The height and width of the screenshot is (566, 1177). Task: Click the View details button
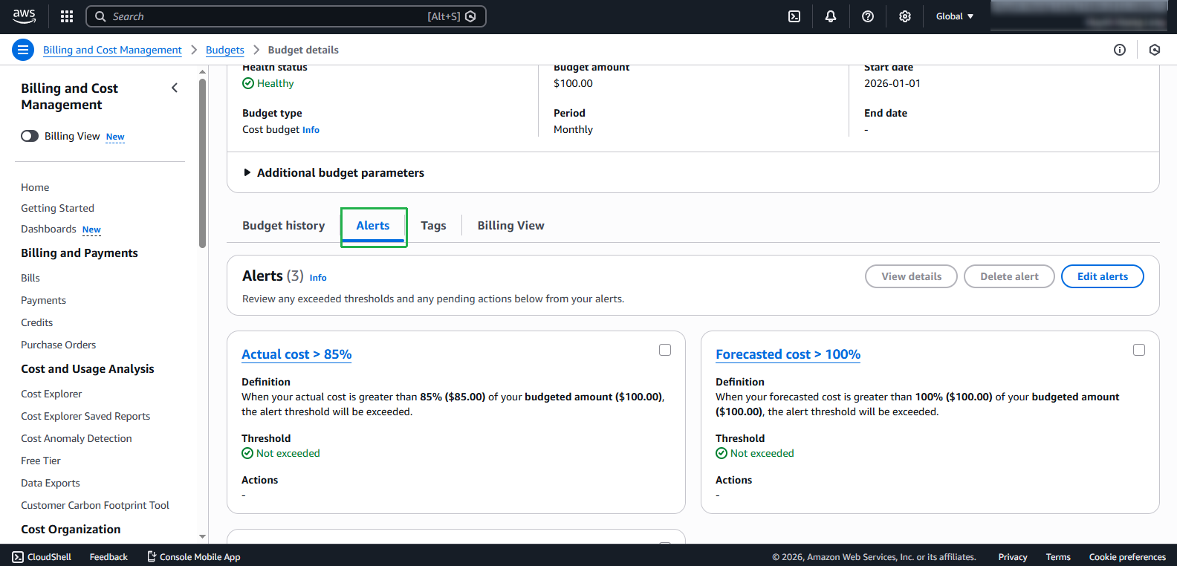911,276
